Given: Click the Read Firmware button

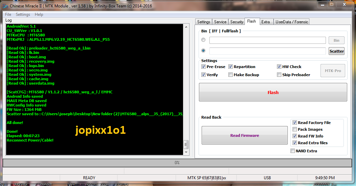Looking at the screenshot, I should click(x=245, y=135).
